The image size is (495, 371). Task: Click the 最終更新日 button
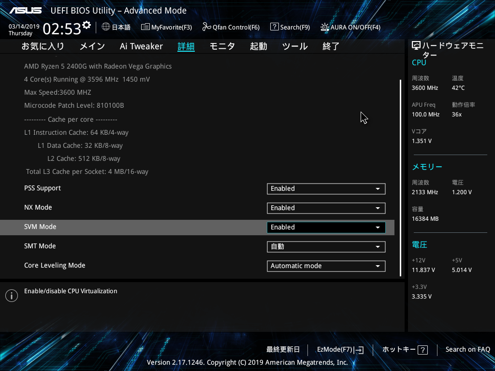click(x=283, y=350)
